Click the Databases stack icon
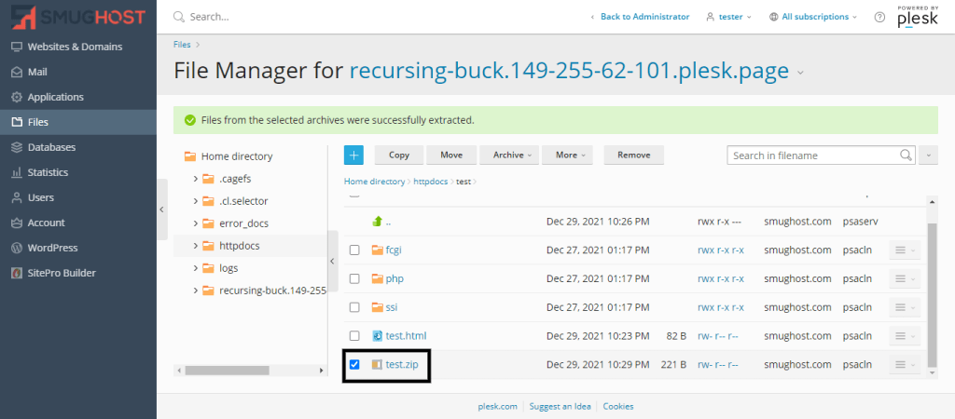Image resolution: width=955 pixels, height=419 pixels. pyautogui.click(x=17, y=147)
